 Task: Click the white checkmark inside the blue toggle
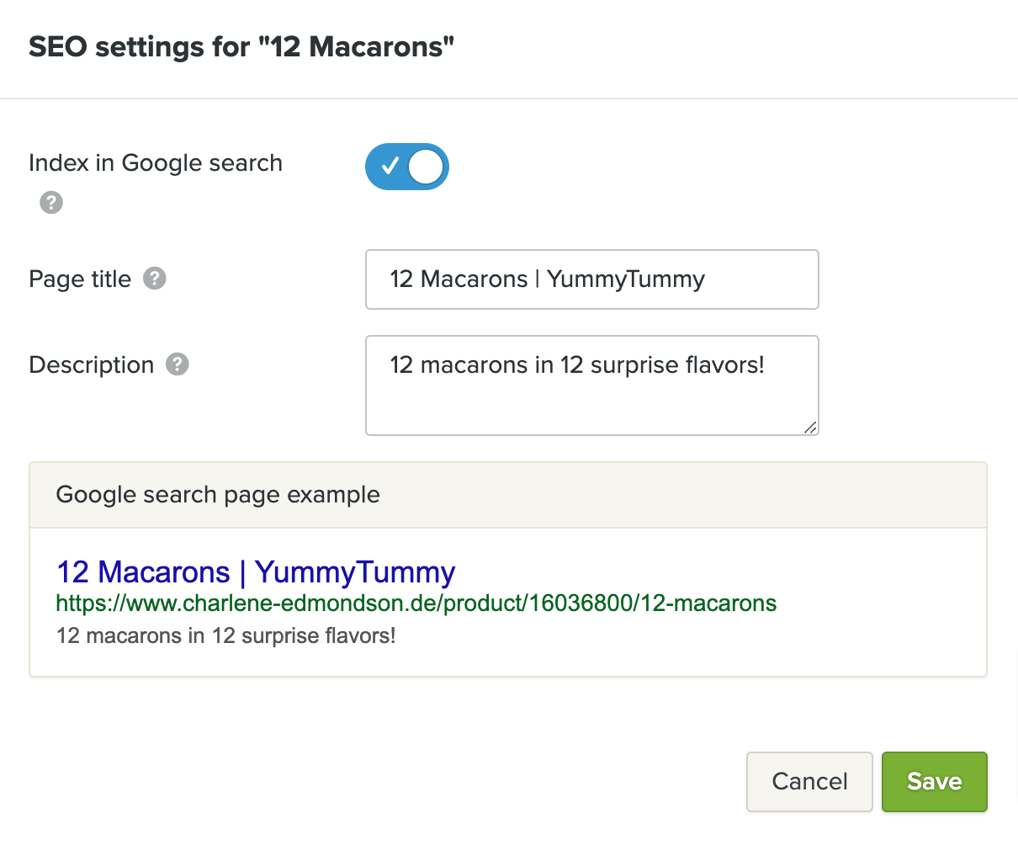(389, 167)
